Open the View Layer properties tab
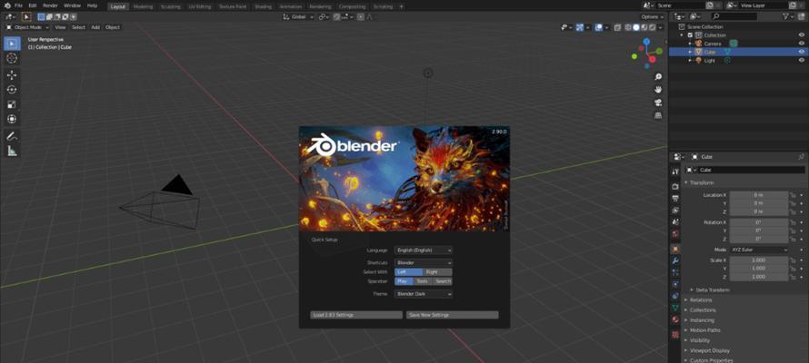Image resolution: width=809 pixels, height=363 pixels. point(675,210)
